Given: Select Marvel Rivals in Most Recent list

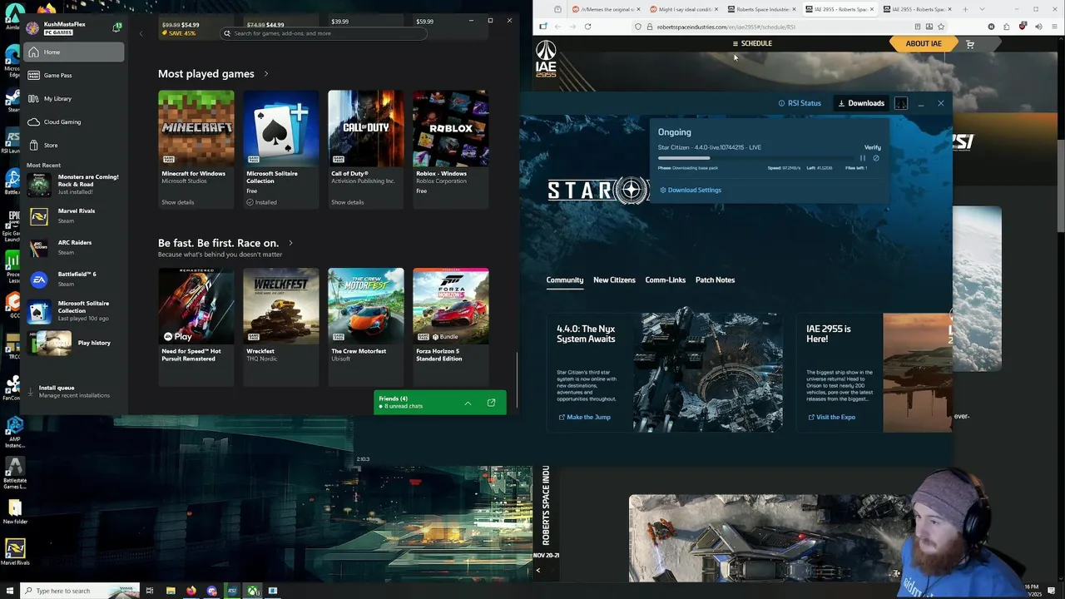Looking at the screenshot, I should coord(74,216).
